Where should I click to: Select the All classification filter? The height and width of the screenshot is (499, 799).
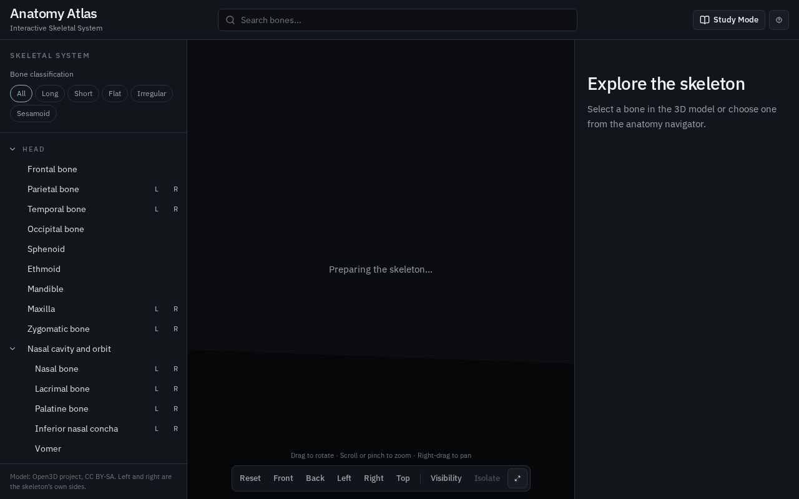(x=21, y=94)
